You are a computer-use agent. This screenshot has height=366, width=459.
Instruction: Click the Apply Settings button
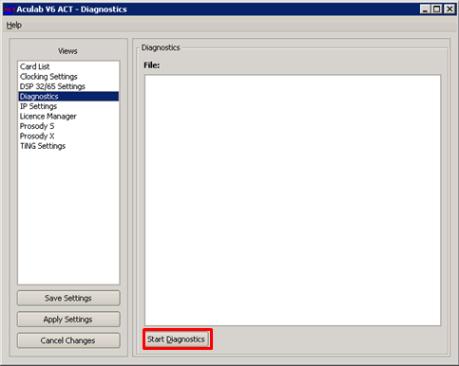coord(68,320)
